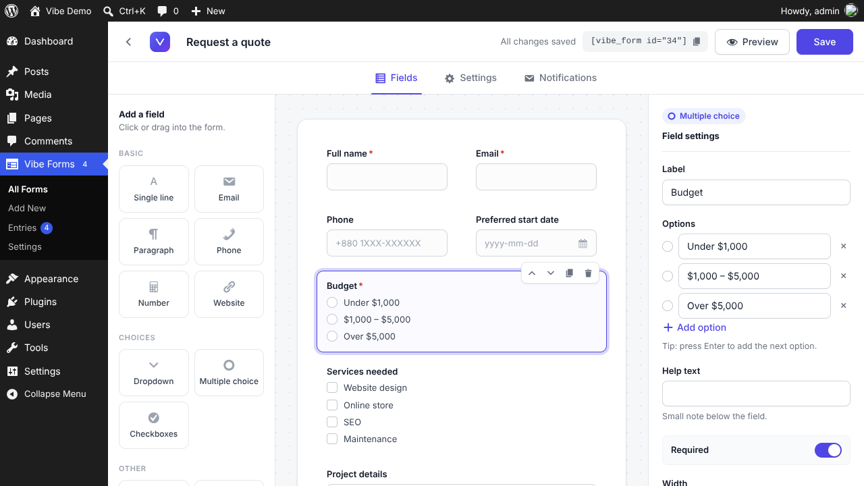Delete the Budget field with trash icon
This screenshot has height=486, width=864.
point(589,273)
